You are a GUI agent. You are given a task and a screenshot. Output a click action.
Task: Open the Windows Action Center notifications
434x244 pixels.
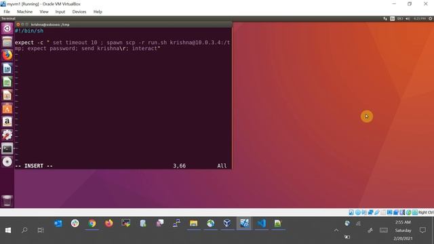[x=422, y=230]
